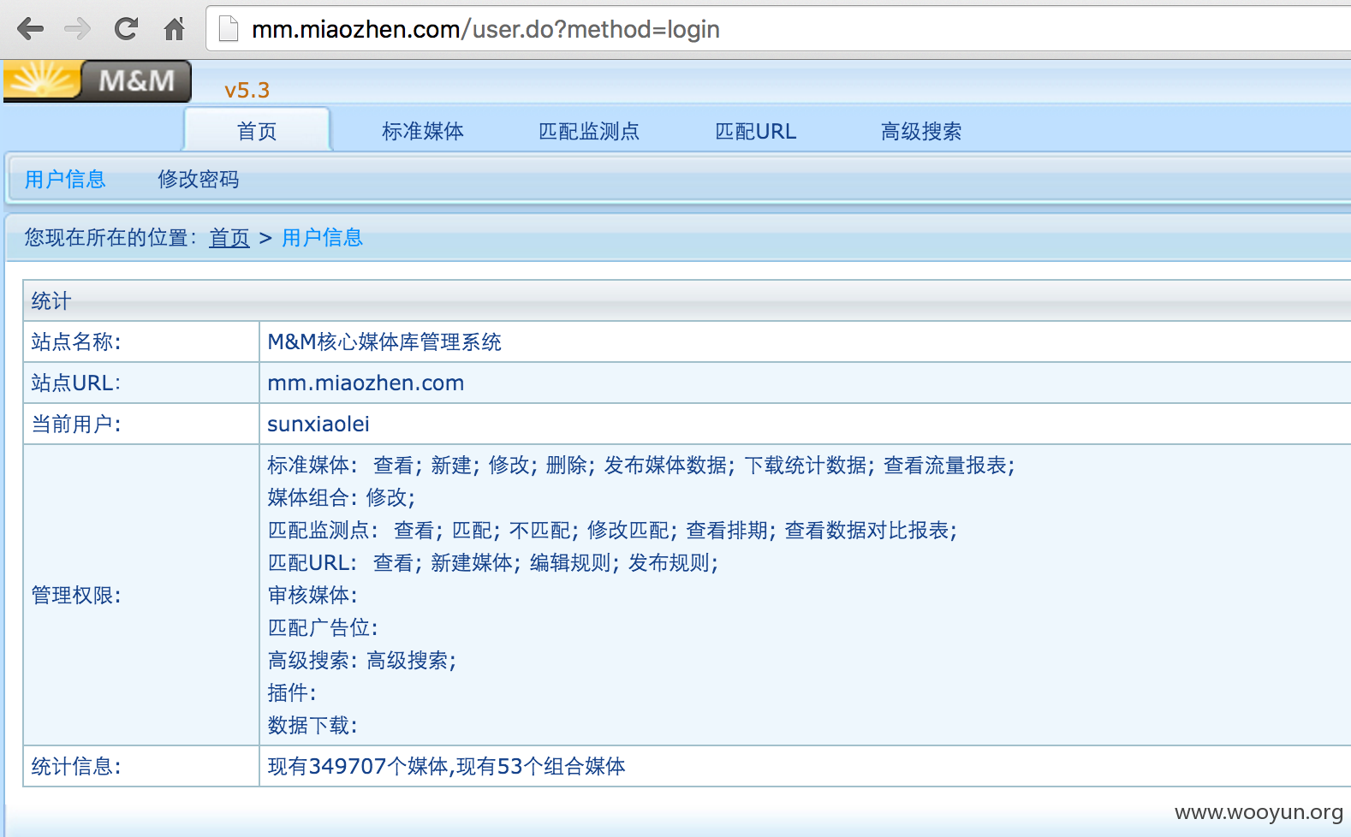Click the page document icon in address bar
Viewport: 1351px width, 837px height.
[x=229, y=29]
